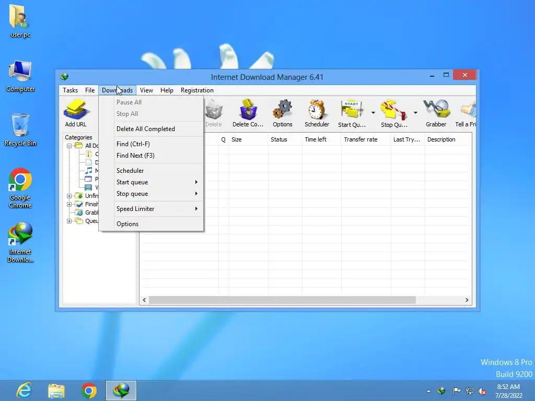535x401 pixels.
Task: Close the Downloads menu via its title
Action: point(118,90)
